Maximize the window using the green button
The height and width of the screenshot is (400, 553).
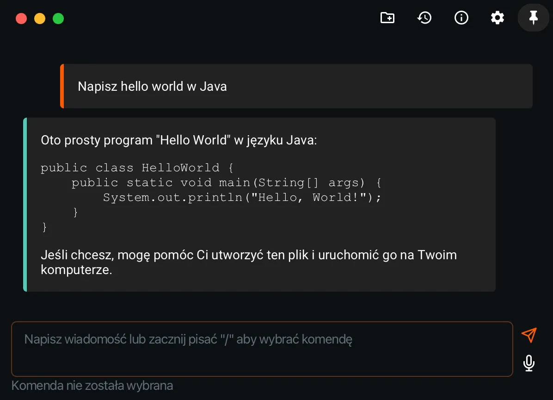[x=58, y=19]
